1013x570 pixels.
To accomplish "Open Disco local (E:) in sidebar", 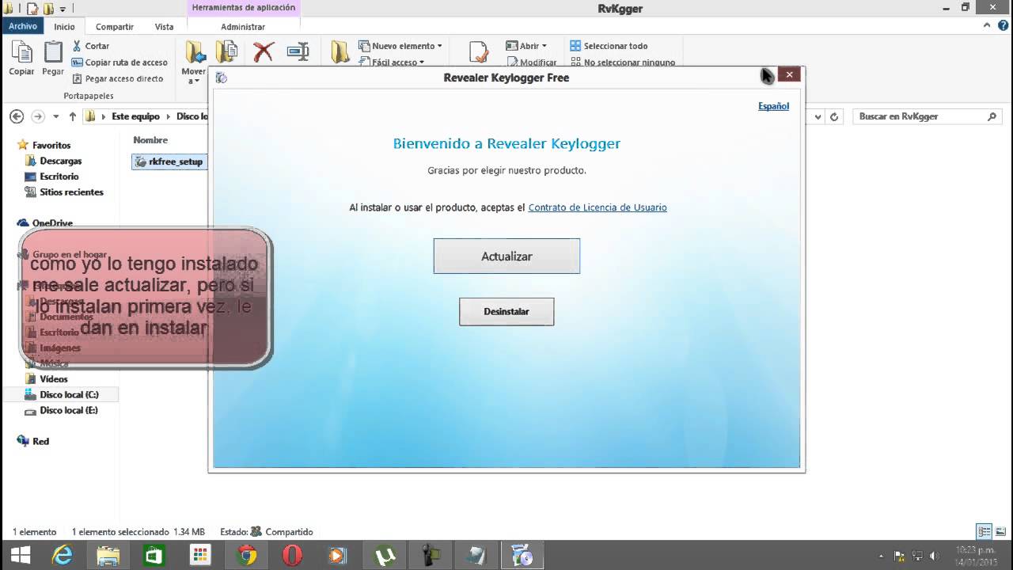I will click(69, 410).
